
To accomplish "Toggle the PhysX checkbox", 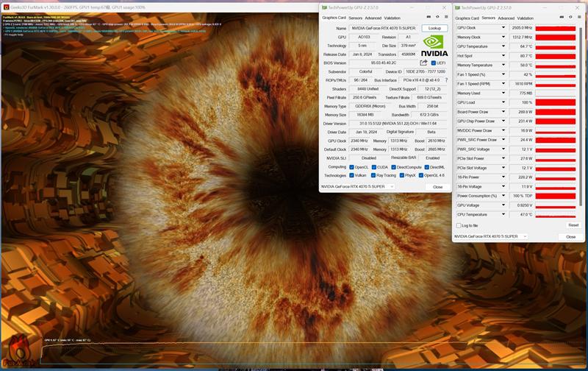I will pyautogui.click(x=401, y=175).
